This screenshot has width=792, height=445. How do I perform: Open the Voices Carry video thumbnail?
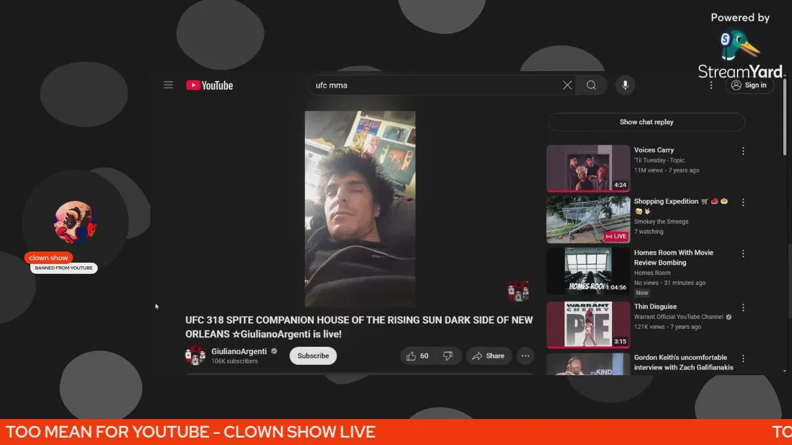click(x=588, y=168)
